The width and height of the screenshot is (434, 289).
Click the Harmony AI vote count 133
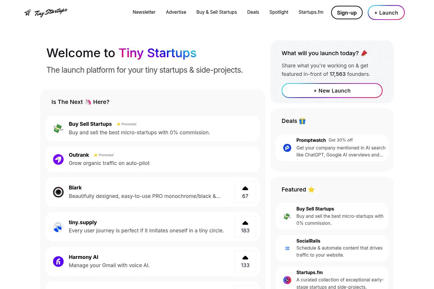coord(245,265)
